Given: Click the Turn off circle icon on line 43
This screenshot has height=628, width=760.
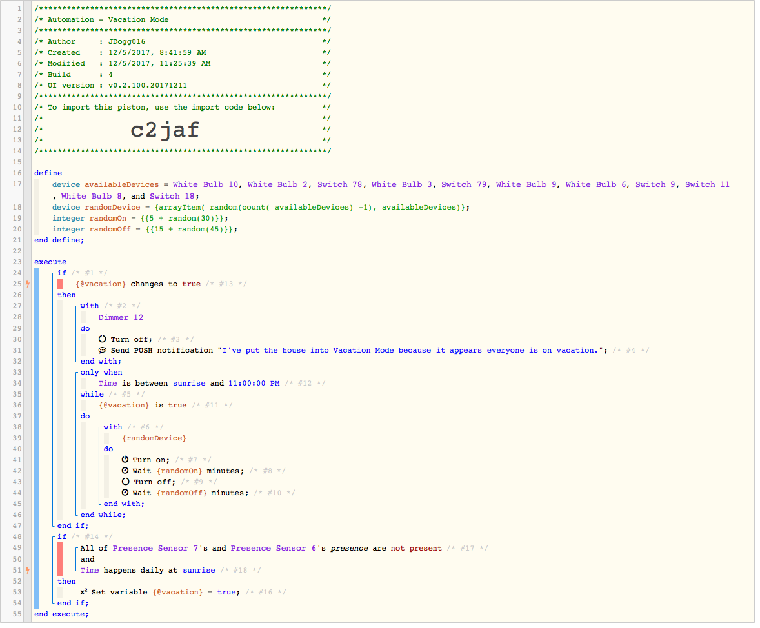Looking at the screenshot, I should (x=126, y=482).
